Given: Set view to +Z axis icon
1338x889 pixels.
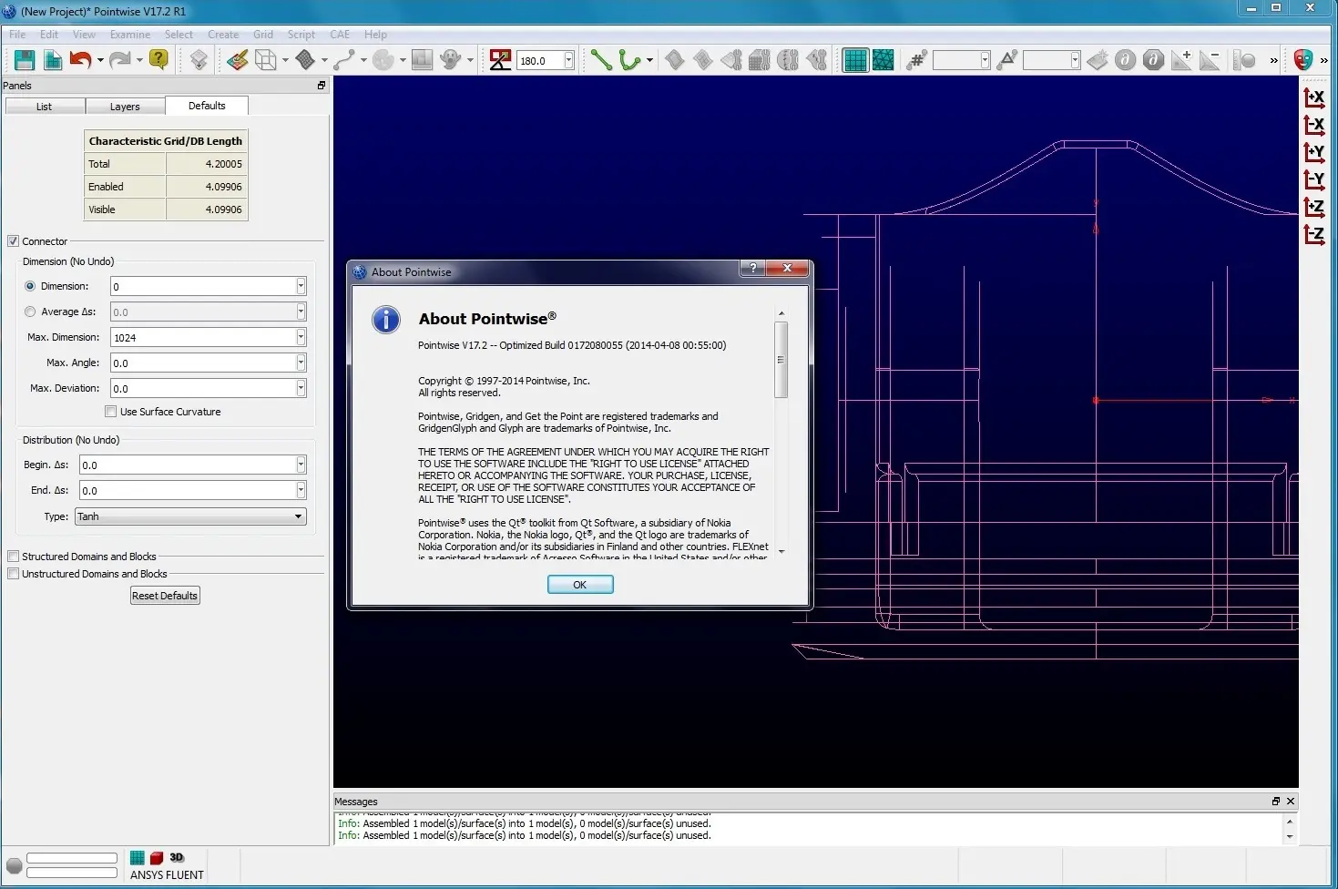Looking at the screenshot, I should click(1313, 207).
